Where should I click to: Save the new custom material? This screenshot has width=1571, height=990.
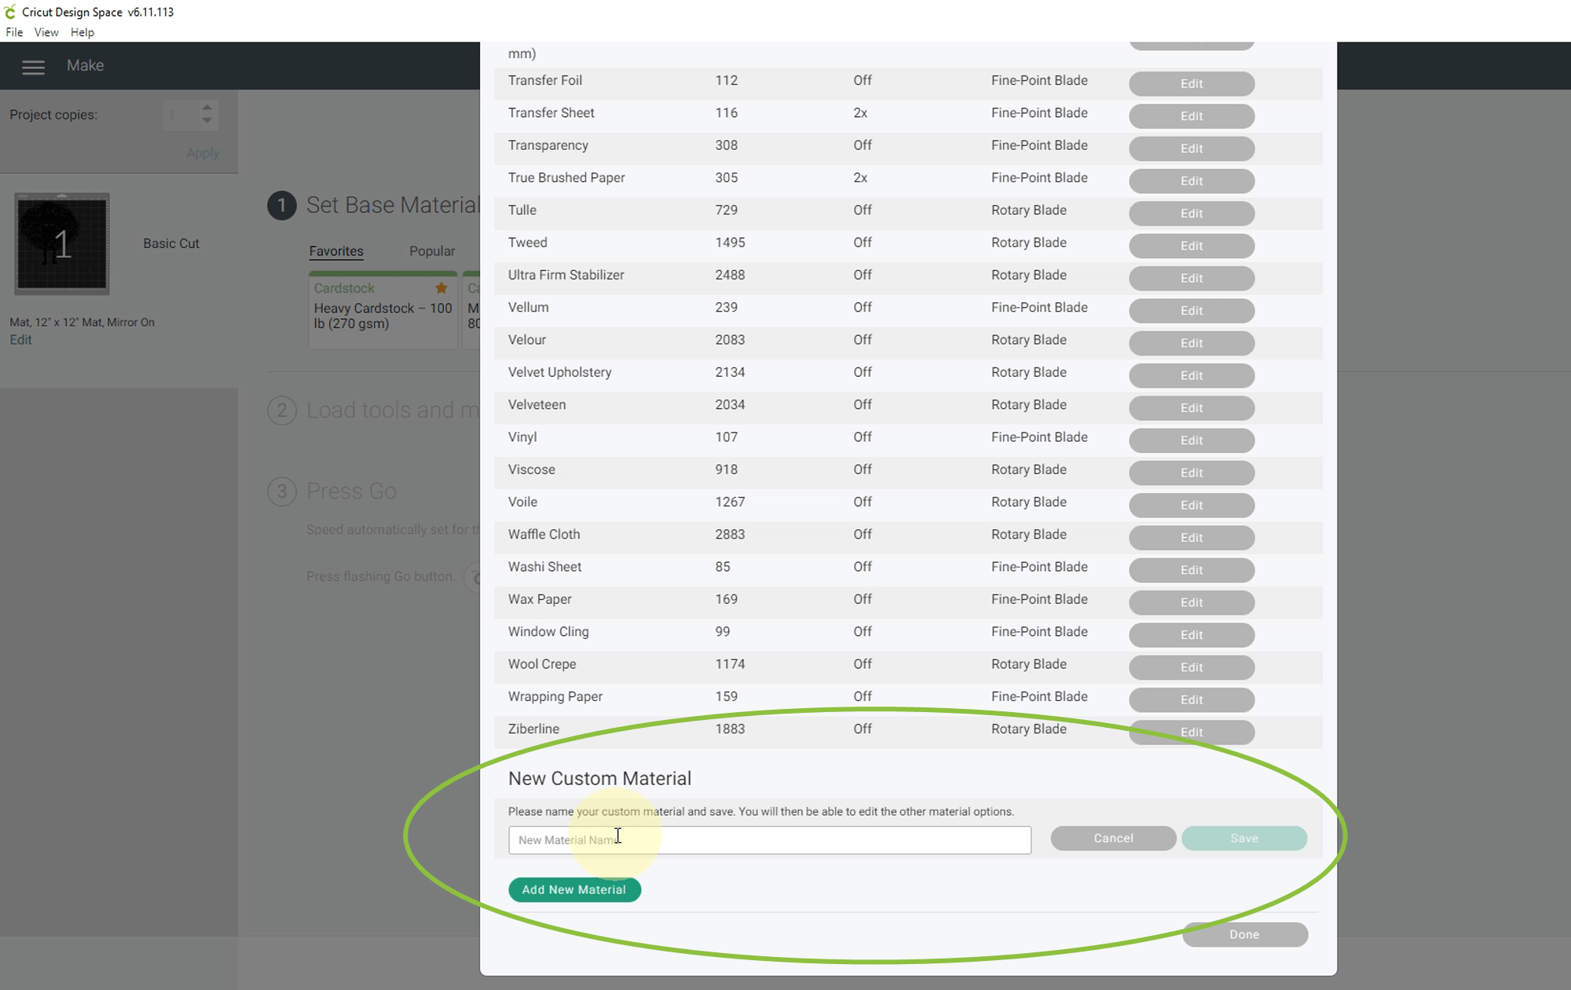1243,838
